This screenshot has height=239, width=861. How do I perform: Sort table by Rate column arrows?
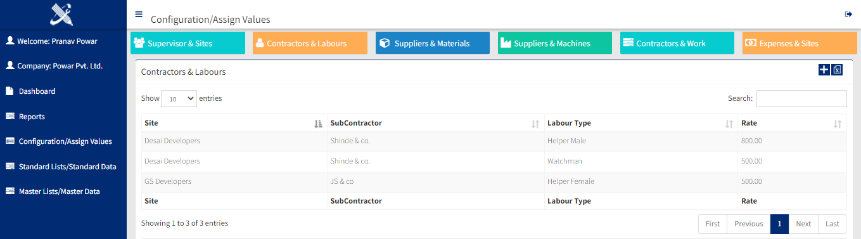tap(838, 124)
